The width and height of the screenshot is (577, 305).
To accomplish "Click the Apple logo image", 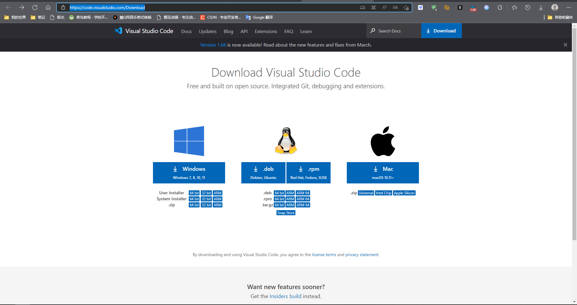I will click(383, 141).
